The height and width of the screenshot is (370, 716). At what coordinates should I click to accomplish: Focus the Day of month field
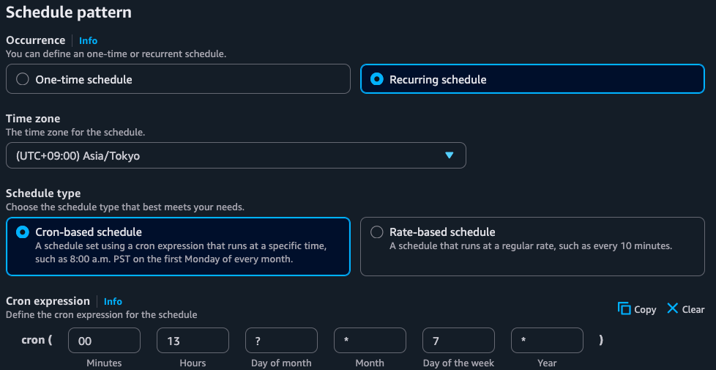click(281, 341)
